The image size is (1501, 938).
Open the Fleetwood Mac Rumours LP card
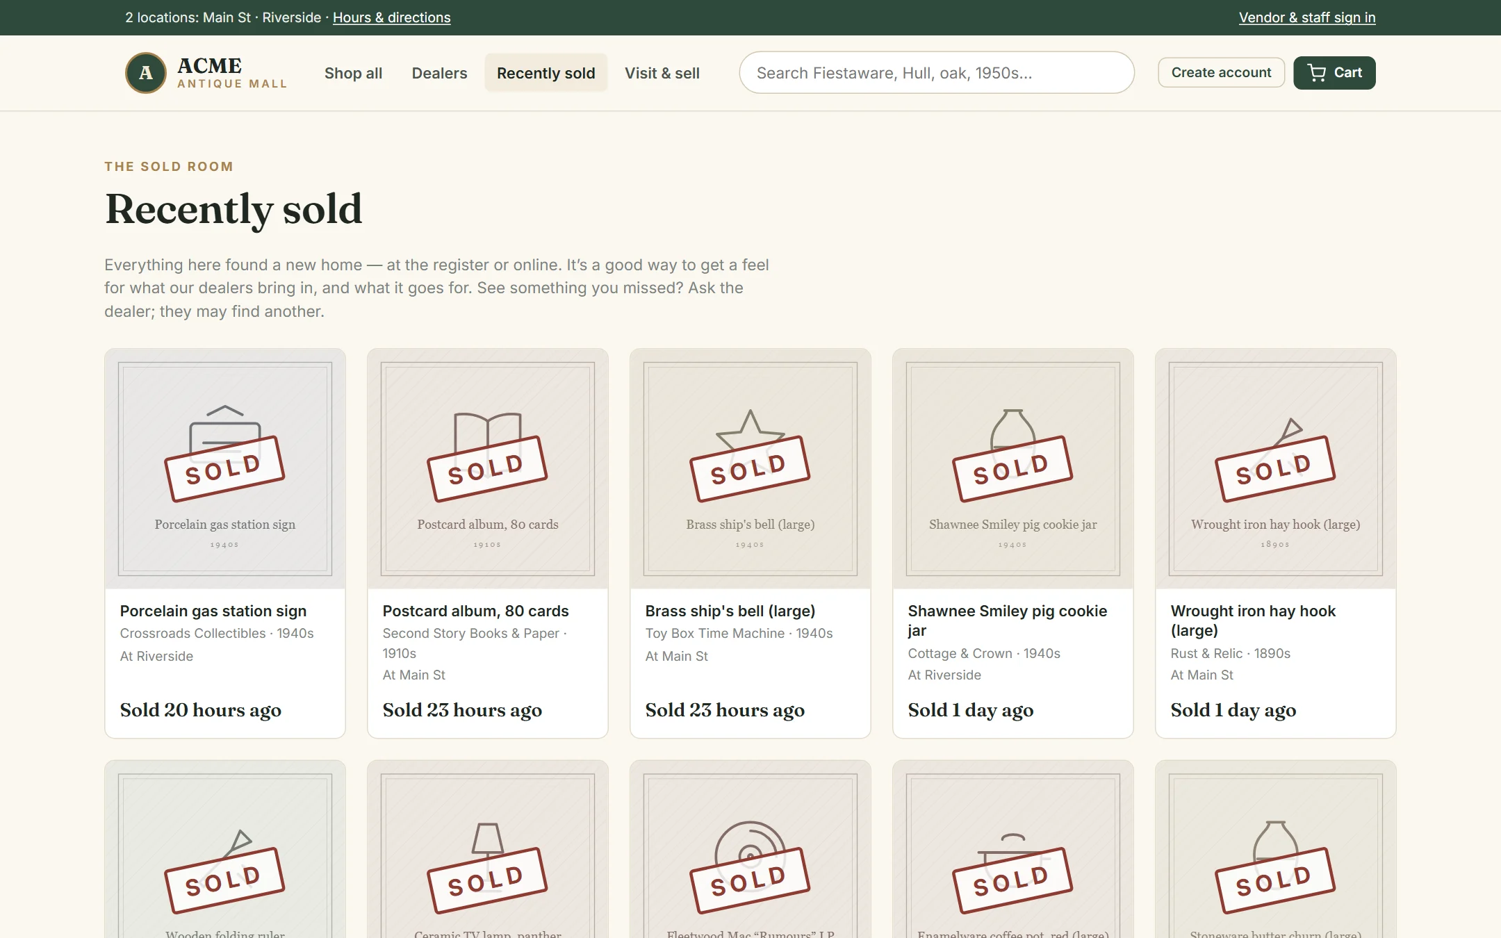750,849
